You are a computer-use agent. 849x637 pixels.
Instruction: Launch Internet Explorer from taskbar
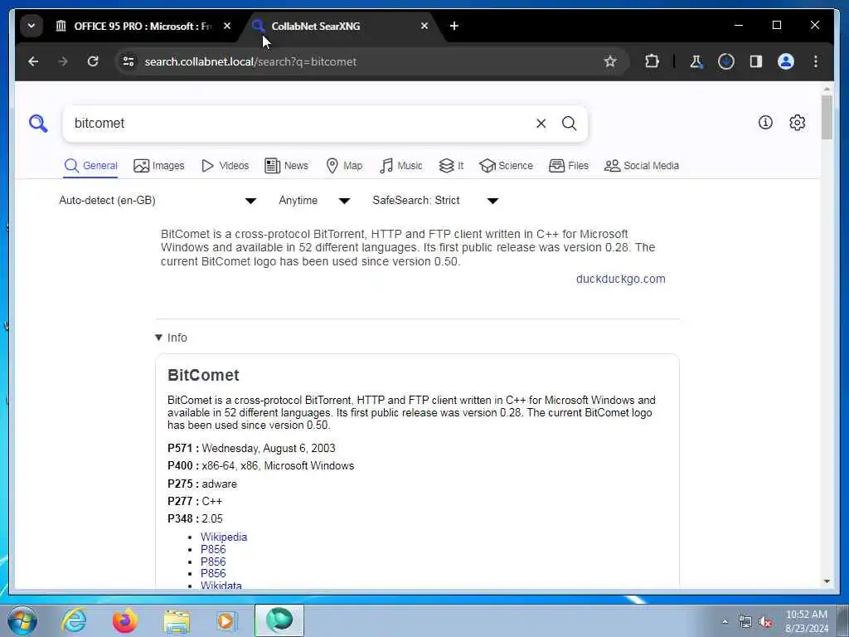(74, 620)
